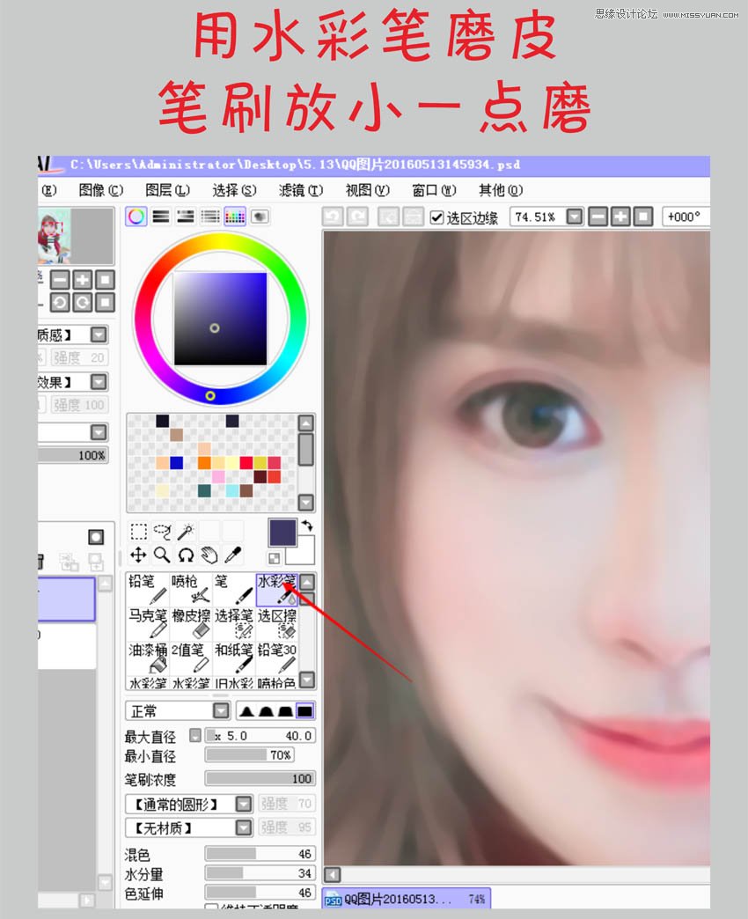The height and width of the screenshot is (919, 748).
Task: Click the transparent color toggle icon
Action: tap(275, 558)
